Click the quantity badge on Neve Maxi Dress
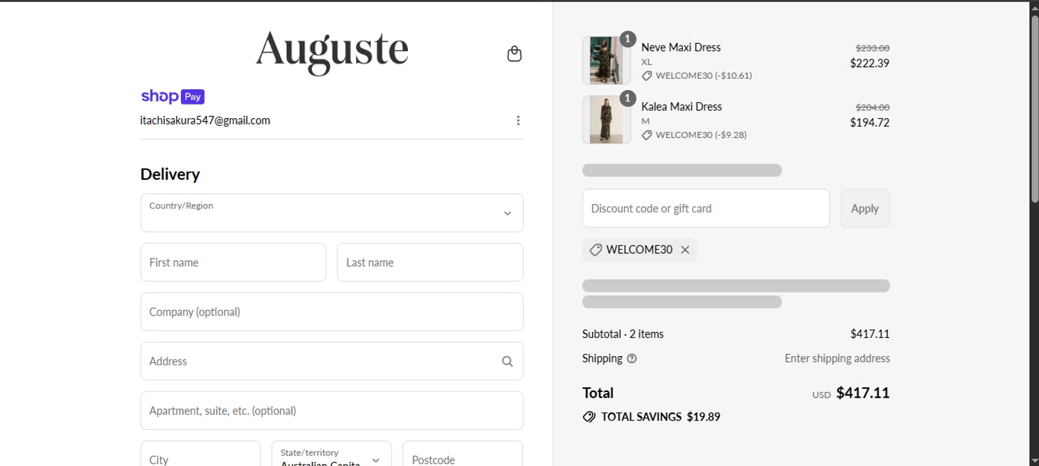 (627, 39)
